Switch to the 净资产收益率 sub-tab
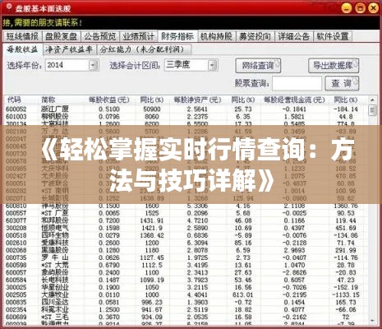Viewport: 382px width, 329px height. click(69, 49)
